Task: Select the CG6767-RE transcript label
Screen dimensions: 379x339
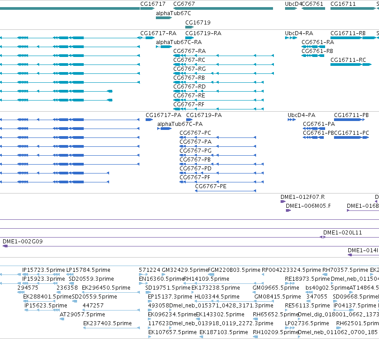Action: (189, 95)
